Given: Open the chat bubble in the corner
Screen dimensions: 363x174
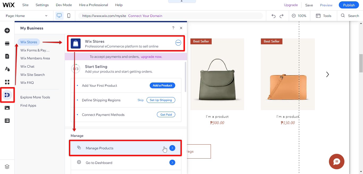Looking at the screenshot, I should coord(336,162).
